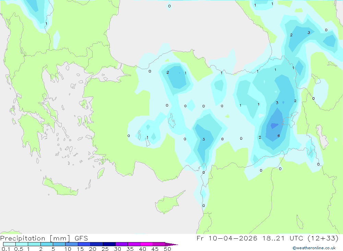Screen dimensions: 343x251
Task: Click the map value '6' in dark blue area
Action: pos(279,136)
